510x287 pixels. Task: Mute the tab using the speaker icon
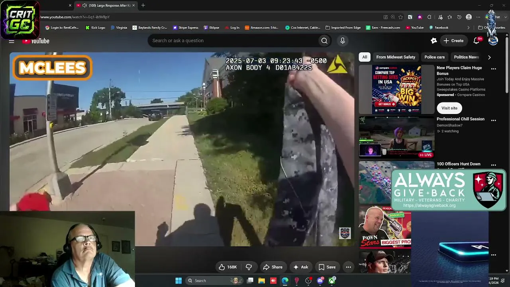[84, 6]
